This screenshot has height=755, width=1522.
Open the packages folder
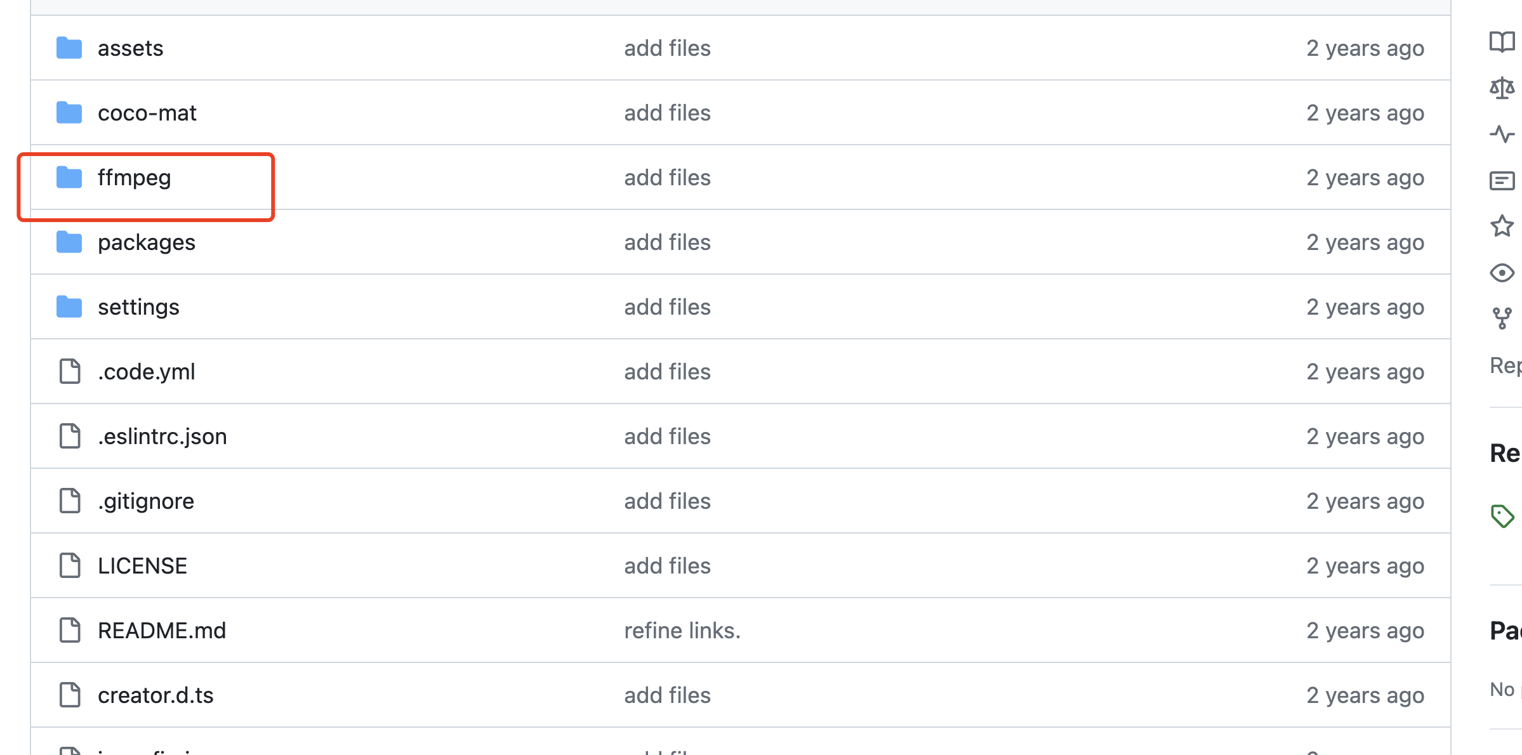tap(146, 242)
